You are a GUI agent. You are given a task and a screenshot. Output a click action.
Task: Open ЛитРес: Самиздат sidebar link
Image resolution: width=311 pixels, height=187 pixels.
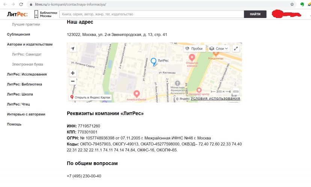click(x=27, y=54)
